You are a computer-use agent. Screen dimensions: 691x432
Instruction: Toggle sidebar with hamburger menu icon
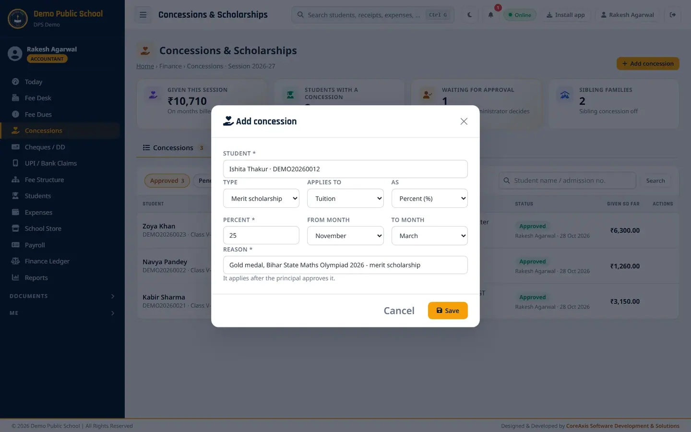tap(143, 15)
